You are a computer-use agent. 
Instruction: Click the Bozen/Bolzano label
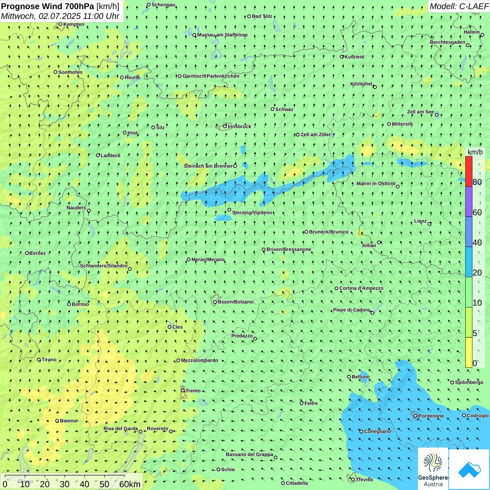coord(235,302)
